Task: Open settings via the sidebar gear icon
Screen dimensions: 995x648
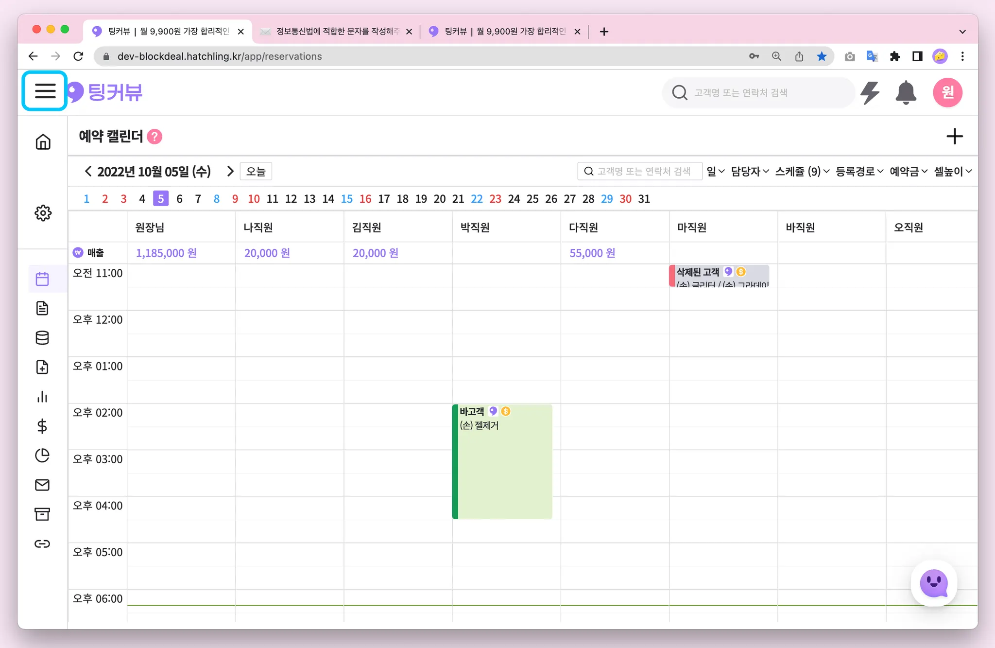Action: (43, 212)
